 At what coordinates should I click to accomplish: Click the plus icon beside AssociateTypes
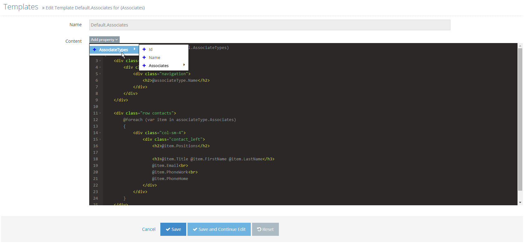point(95,50)
